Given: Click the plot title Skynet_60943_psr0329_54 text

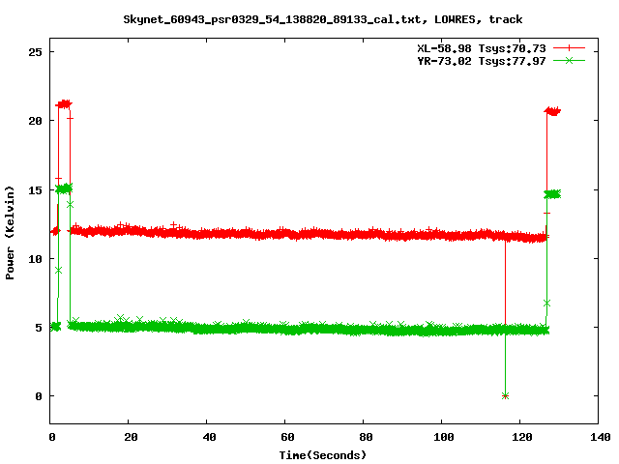Looking at the screenshot, I should (x=323, y=19).
